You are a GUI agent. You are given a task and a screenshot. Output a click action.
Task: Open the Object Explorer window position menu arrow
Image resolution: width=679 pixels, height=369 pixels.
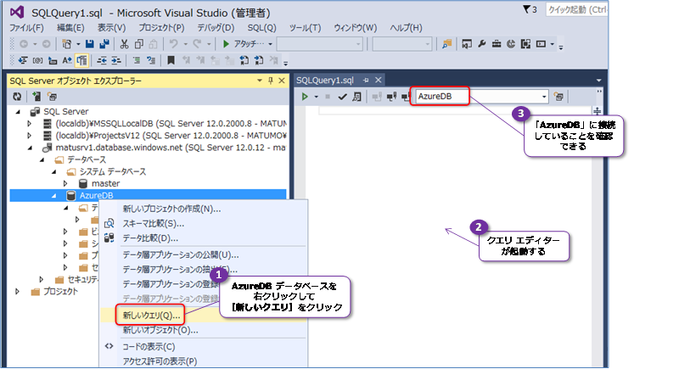[260, 81]
